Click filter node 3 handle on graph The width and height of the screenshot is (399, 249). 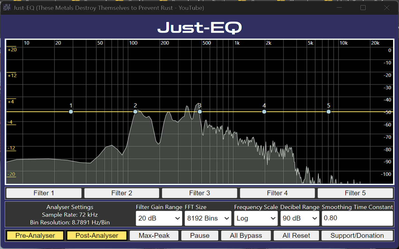[x=200, y=112]
